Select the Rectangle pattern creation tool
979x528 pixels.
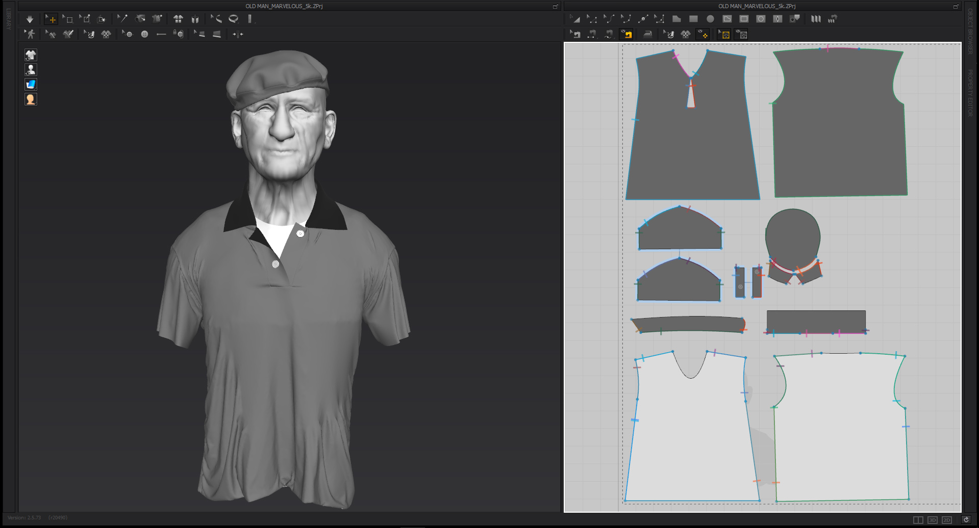pyautogui.click(x=693, y=19)
